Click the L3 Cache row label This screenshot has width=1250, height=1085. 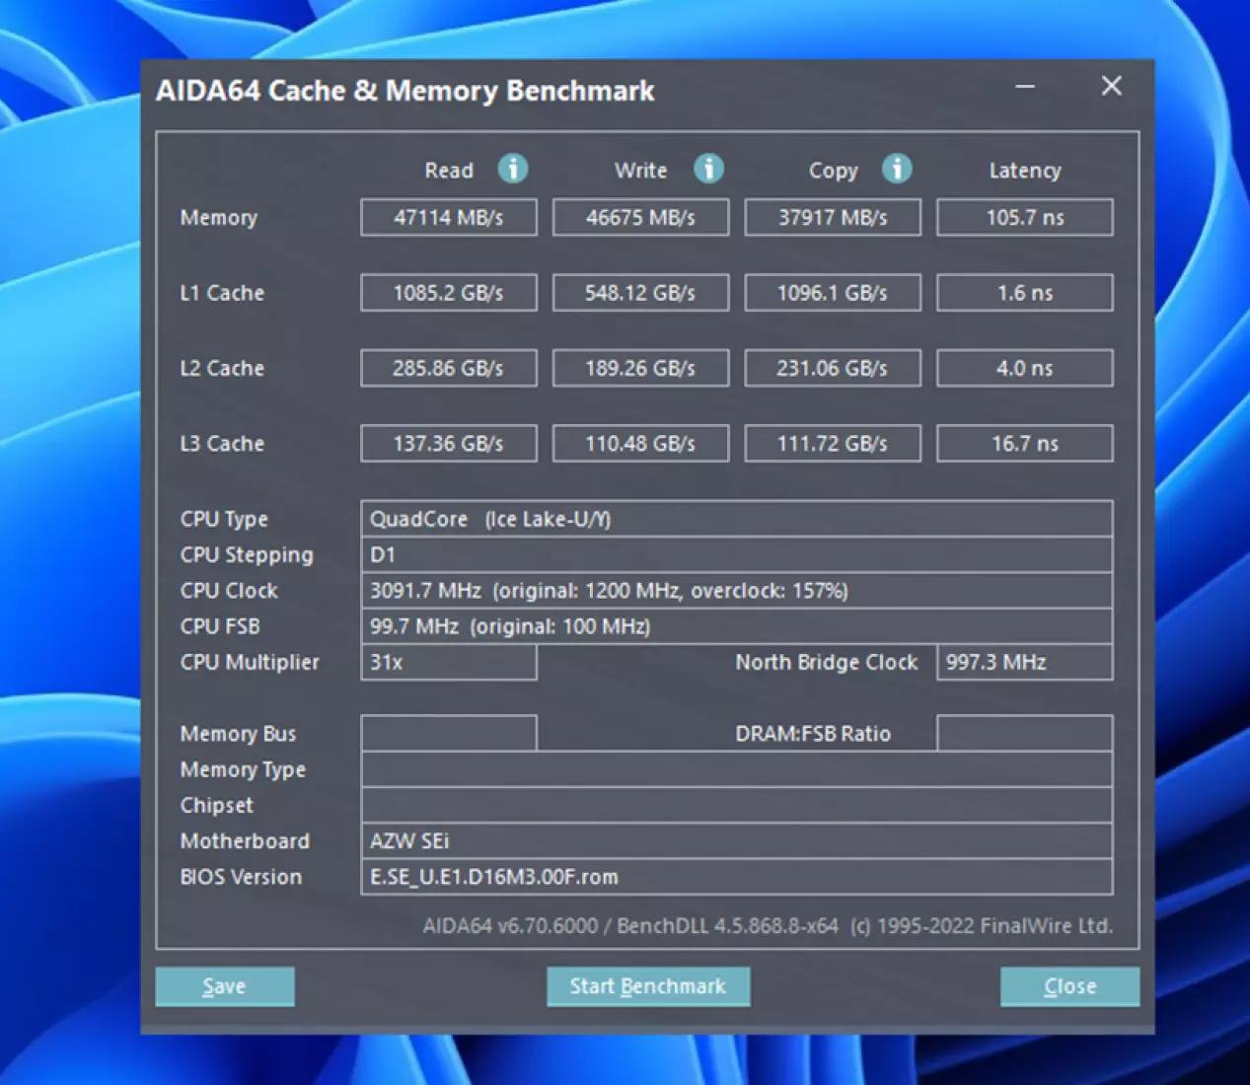tap(222, 444)
